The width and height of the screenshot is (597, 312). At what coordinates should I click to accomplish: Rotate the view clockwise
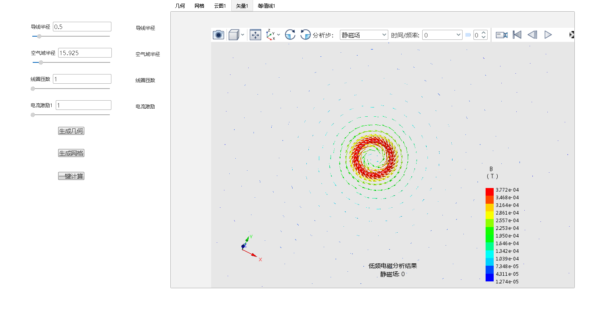290,35
